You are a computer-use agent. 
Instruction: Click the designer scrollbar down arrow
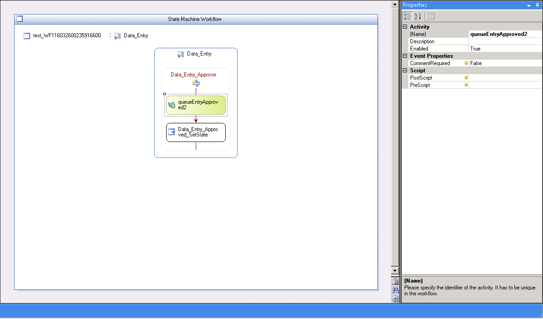(395, 271)
